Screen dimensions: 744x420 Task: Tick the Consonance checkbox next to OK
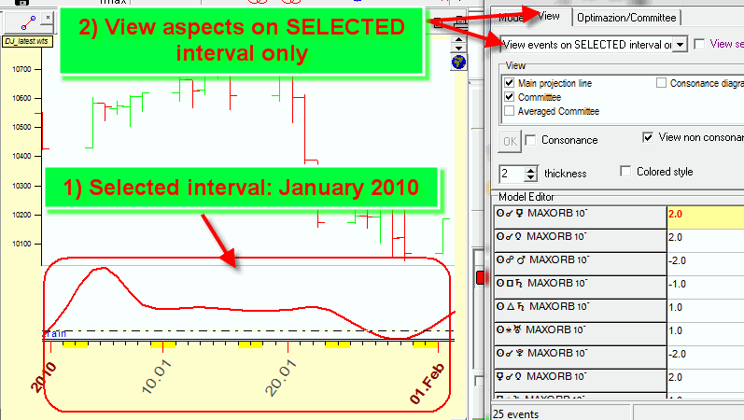531,140
